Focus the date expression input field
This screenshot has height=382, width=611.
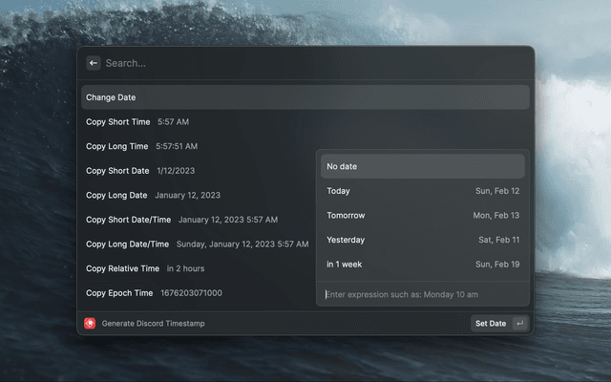(422, 294)
